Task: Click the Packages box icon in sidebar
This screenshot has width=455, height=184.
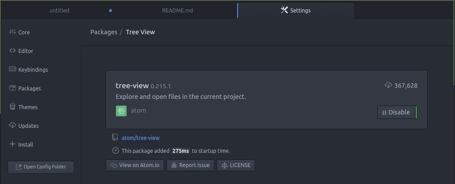Action: [x=12, y=88]
